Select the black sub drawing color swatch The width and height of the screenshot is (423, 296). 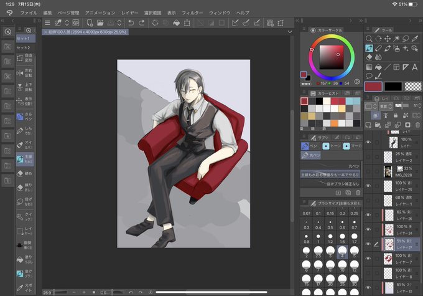[393, 87]
